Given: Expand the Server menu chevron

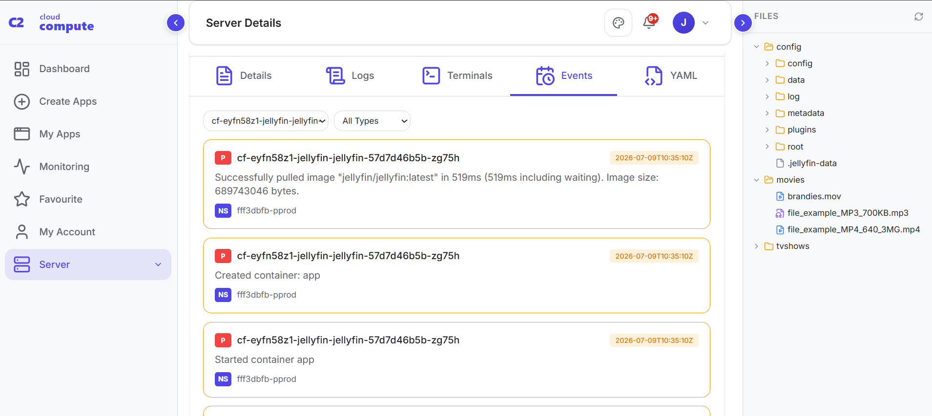Looking at the screenshot, I should pos(158,265).
